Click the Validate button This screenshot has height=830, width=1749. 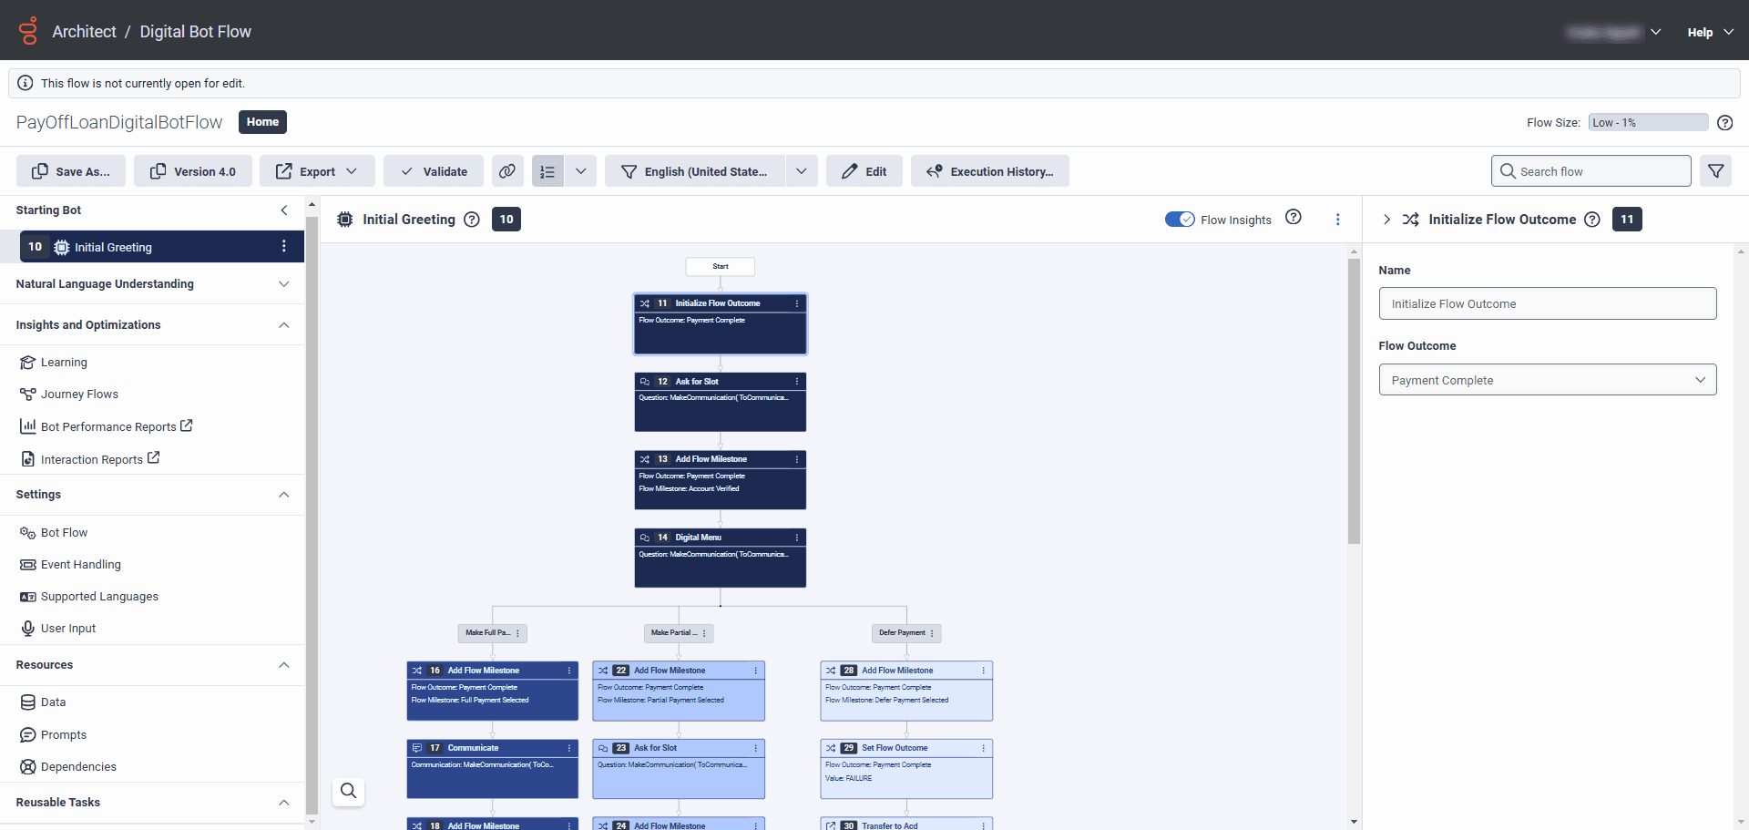coord(433,170)
